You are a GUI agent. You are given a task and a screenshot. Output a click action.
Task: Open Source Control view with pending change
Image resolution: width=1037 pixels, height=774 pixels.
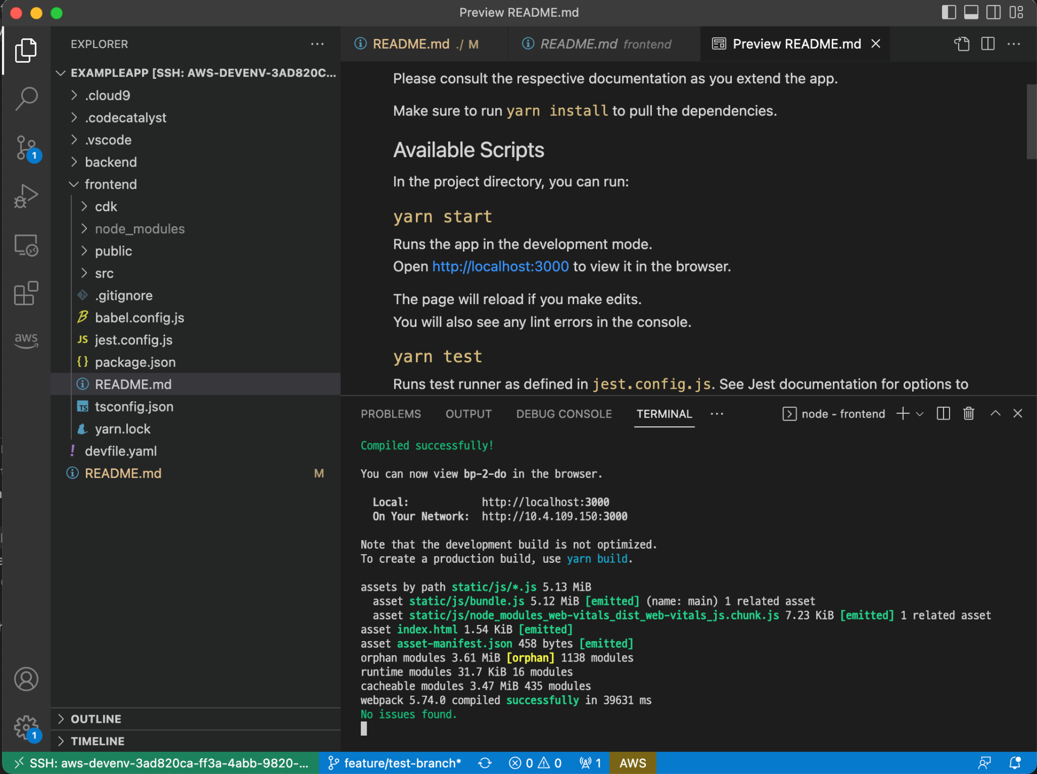(26, 147)
